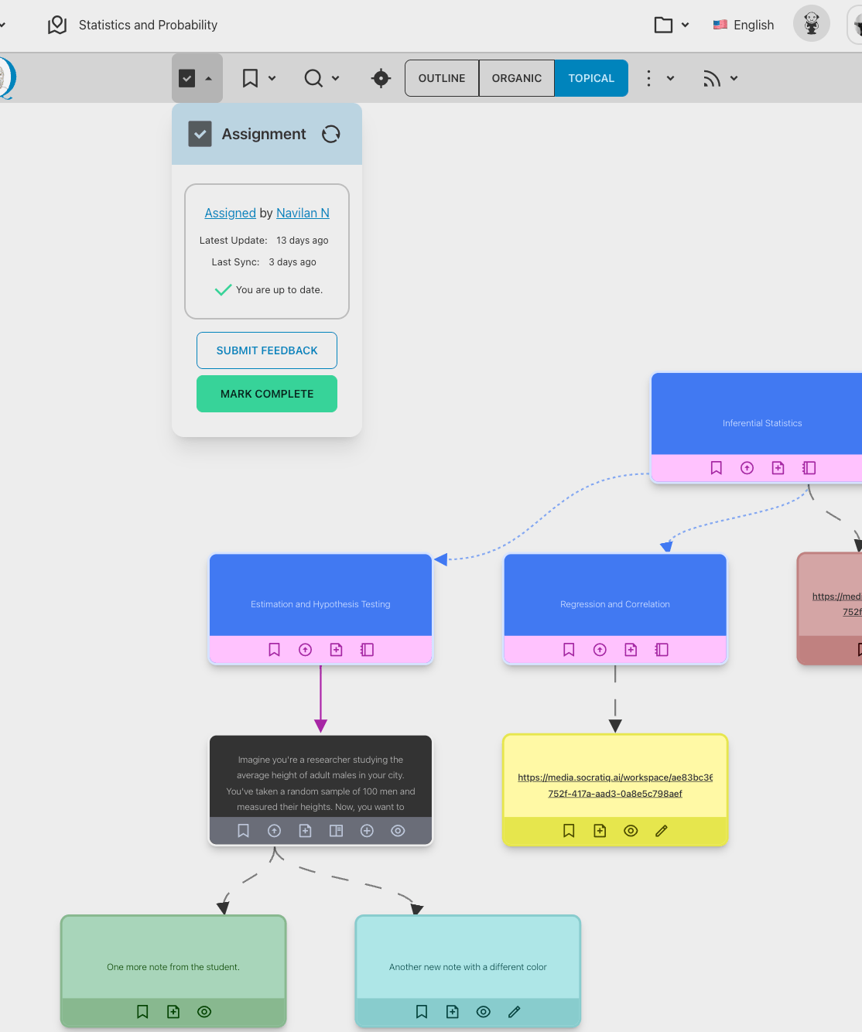Switch to the OUTLINE view tab

(442, 78)
